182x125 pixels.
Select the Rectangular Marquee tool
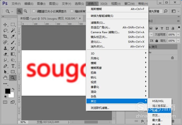coord(13,24)
